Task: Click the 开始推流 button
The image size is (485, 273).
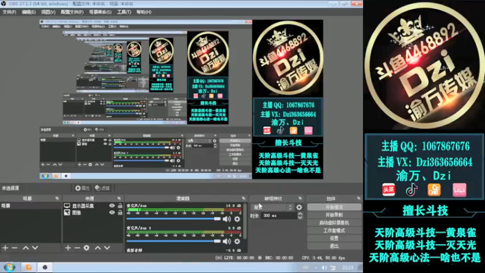Action: click(334, 207)
